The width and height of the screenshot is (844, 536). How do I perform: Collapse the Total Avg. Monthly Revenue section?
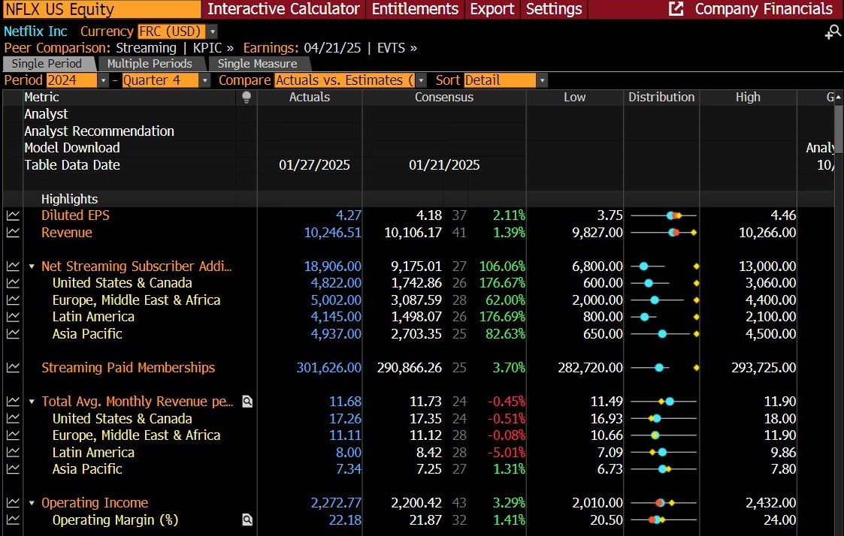coord(30,402)
